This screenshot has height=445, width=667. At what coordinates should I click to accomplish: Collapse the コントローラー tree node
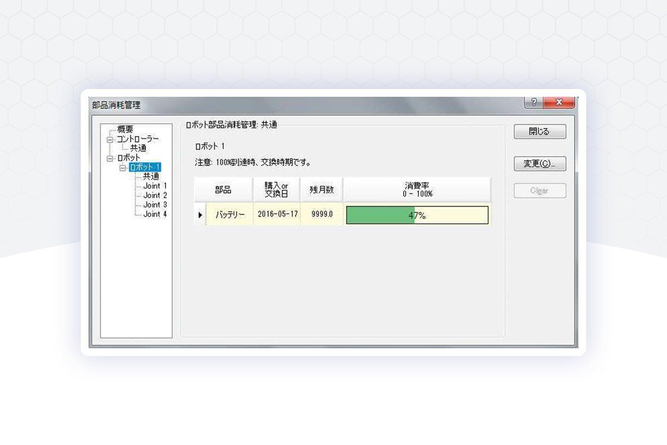point(110,139)
